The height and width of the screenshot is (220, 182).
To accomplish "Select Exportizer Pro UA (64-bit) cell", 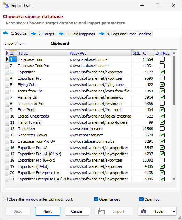I will click(43, 154).
